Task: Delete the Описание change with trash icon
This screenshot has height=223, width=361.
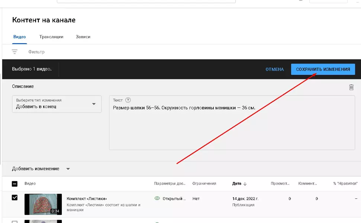Action: pyautogui.click(x=351, y=87)
